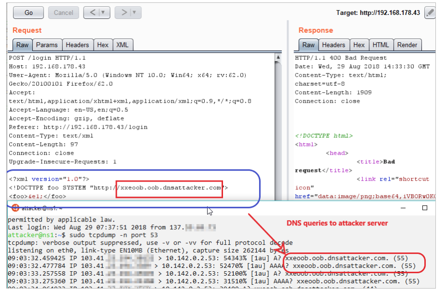The image size is (447, 291).
Task: Click the '<foo>&e1;</foo>' payload line
Action: tap(37, 196)
